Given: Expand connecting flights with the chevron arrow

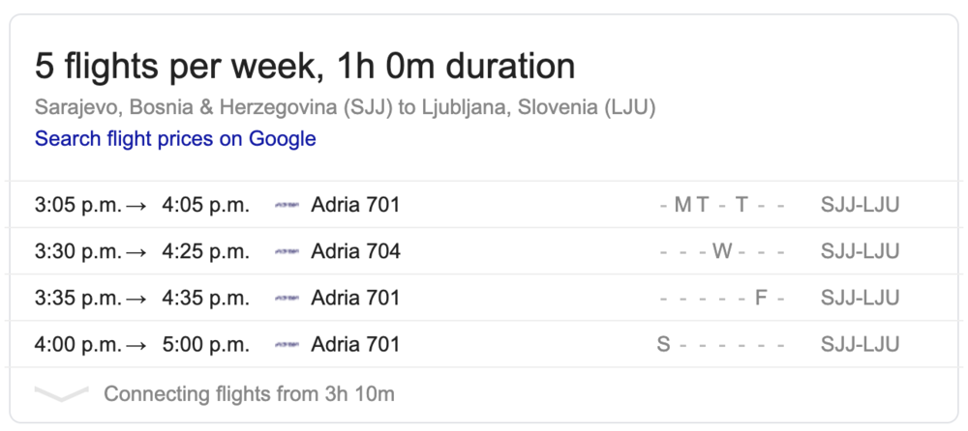Looking at the screenshot, I should [61, 394].
